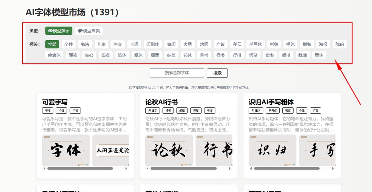Screen dimensions: 372x192
Task: Filter by 手写体 in the 标签 row
Action: tap(255, 44)
